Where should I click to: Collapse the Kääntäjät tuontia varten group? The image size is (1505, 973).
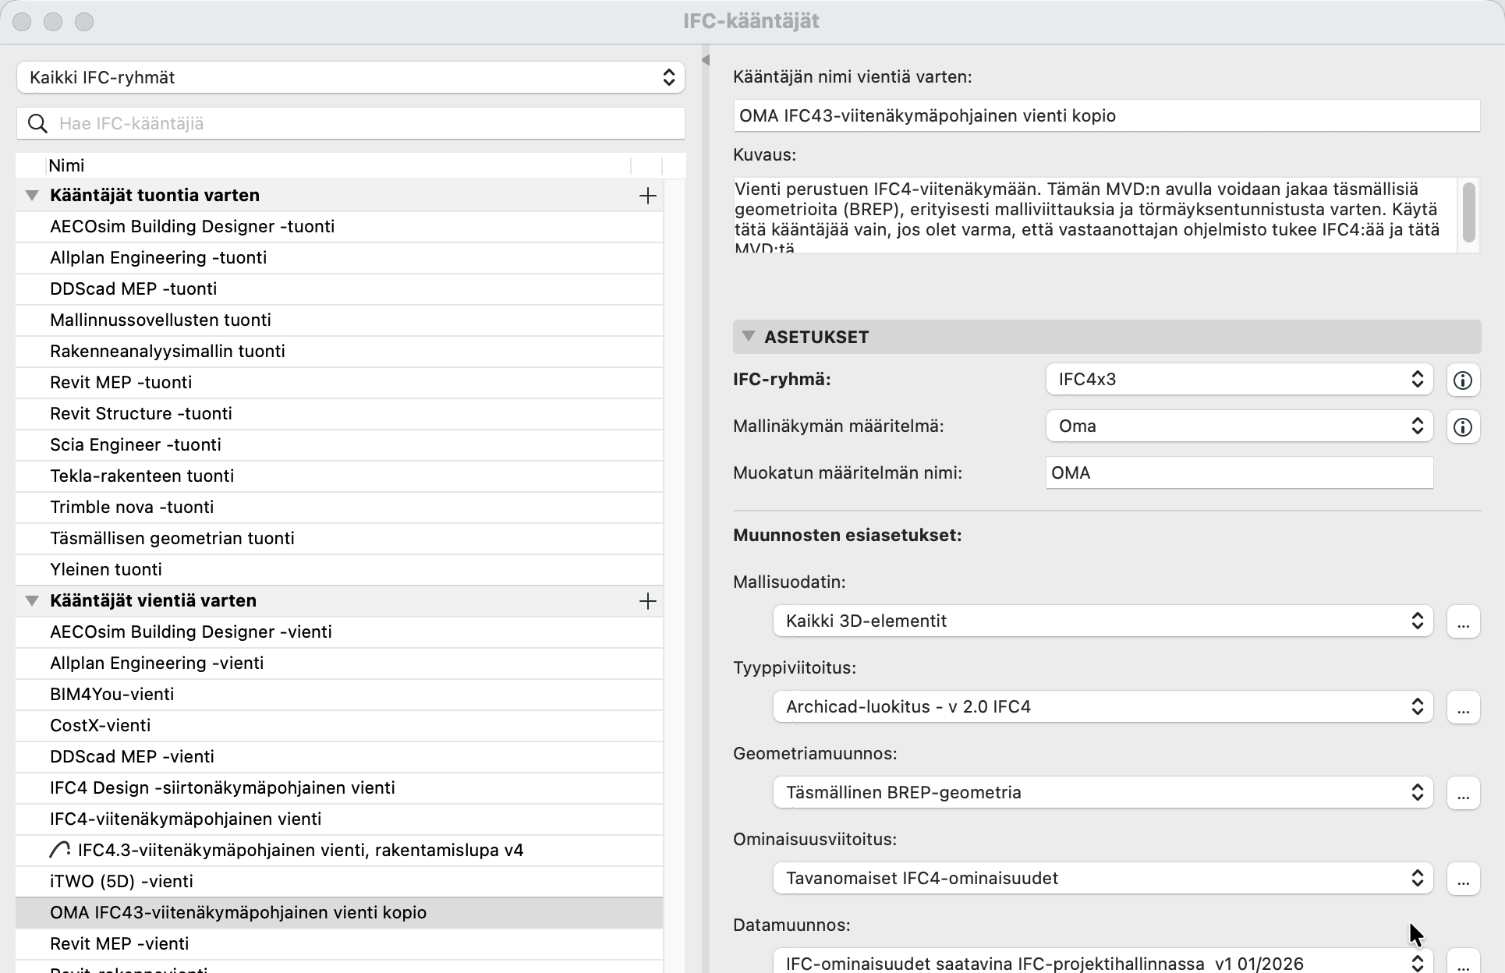[x=32, y=196]
